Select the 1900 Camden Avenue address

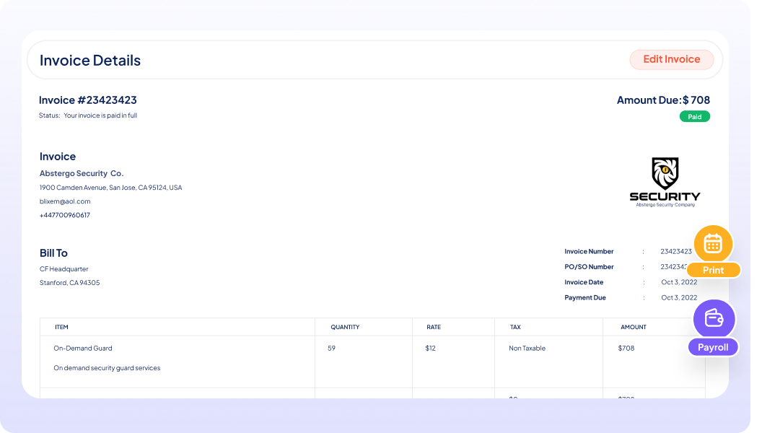[111, 188]
